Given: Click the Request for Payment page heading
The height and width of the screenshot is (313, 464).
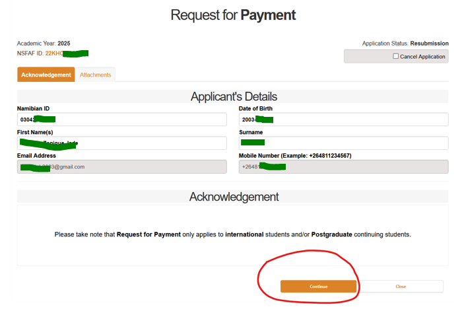Looking at the screenshot, I should point(233,15).
